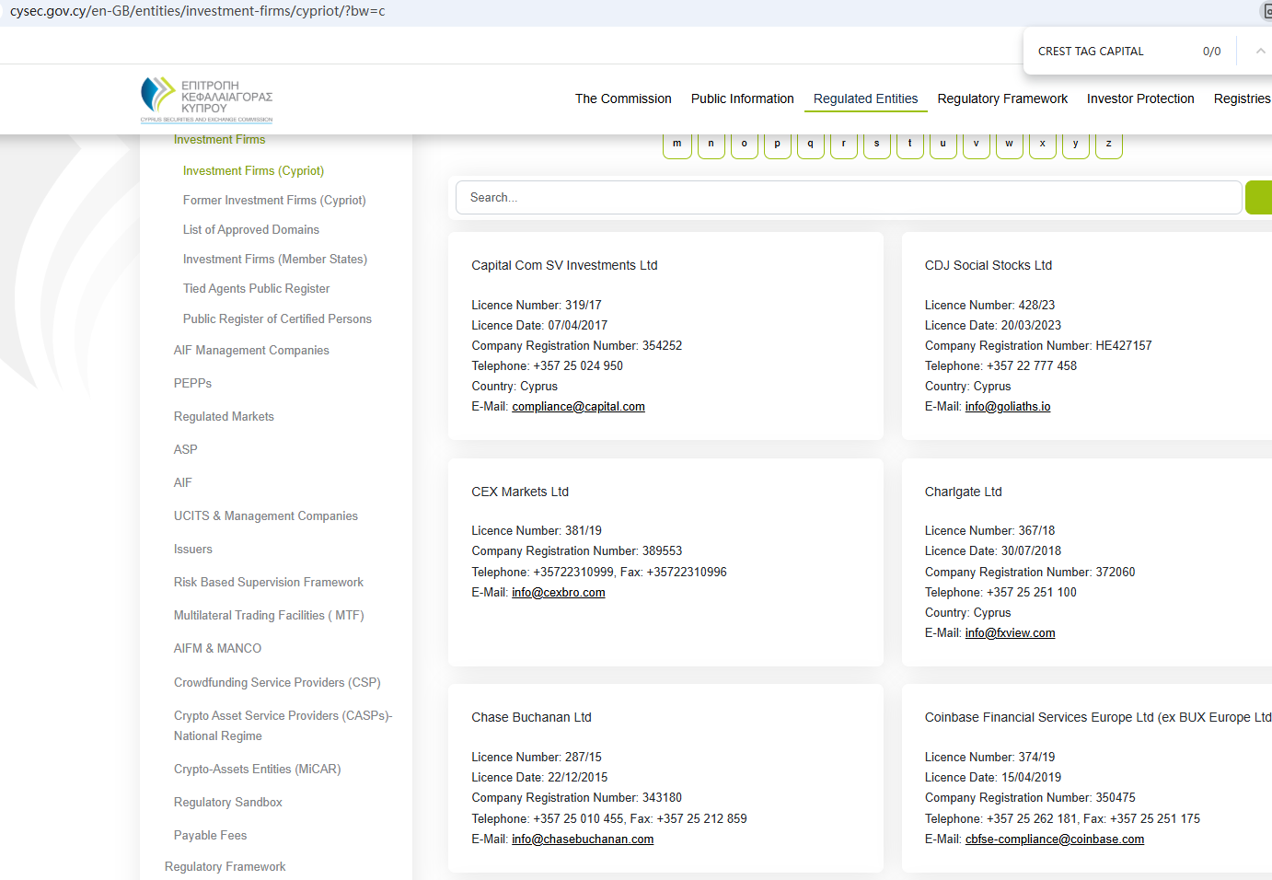
Task: Filter firms by letter z
Action: (1108, 145)
